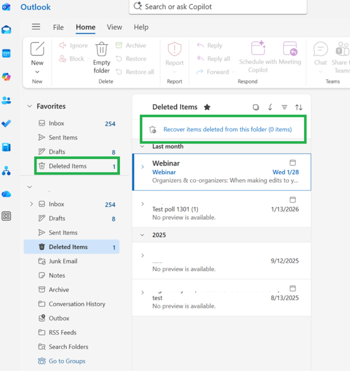Click Ignore in the Delete group

click(x=73, y=45)
